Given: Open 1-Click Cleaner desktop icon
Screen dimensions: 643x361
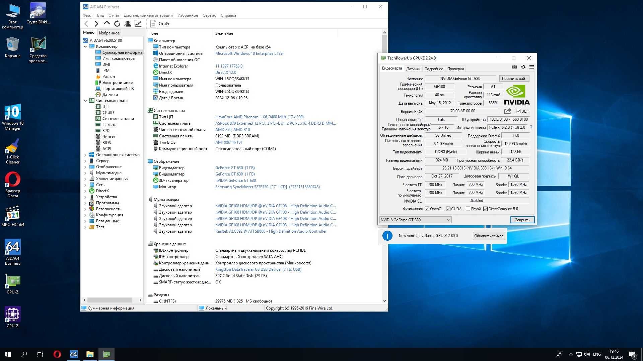Looking at the screenshot, I should [x=13, y=151].
